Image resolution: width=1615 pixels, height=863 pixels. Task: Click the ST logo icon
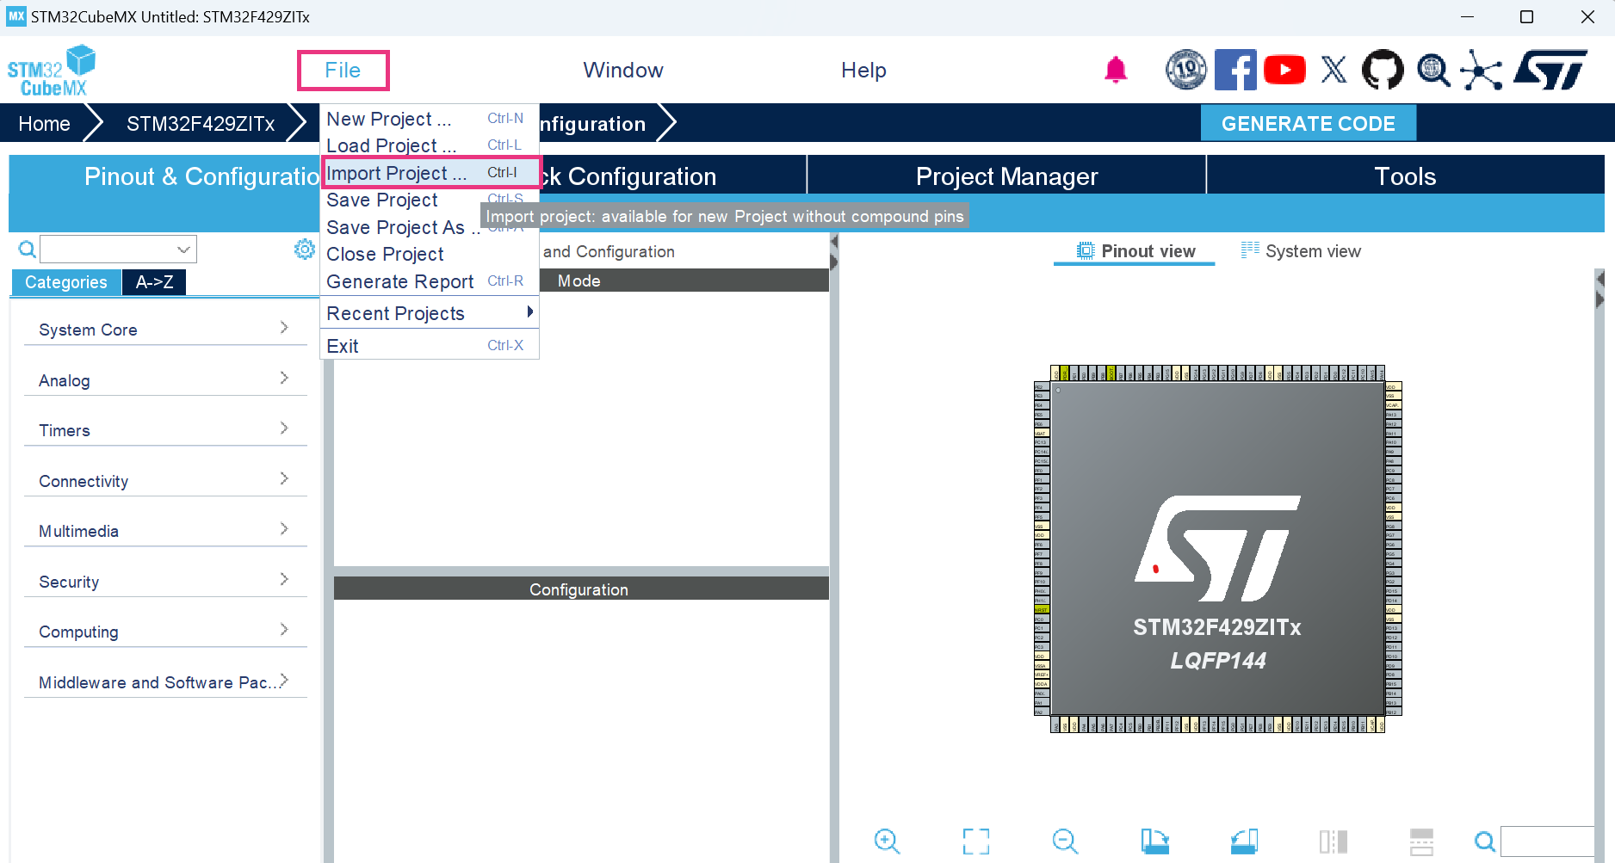1551,70
